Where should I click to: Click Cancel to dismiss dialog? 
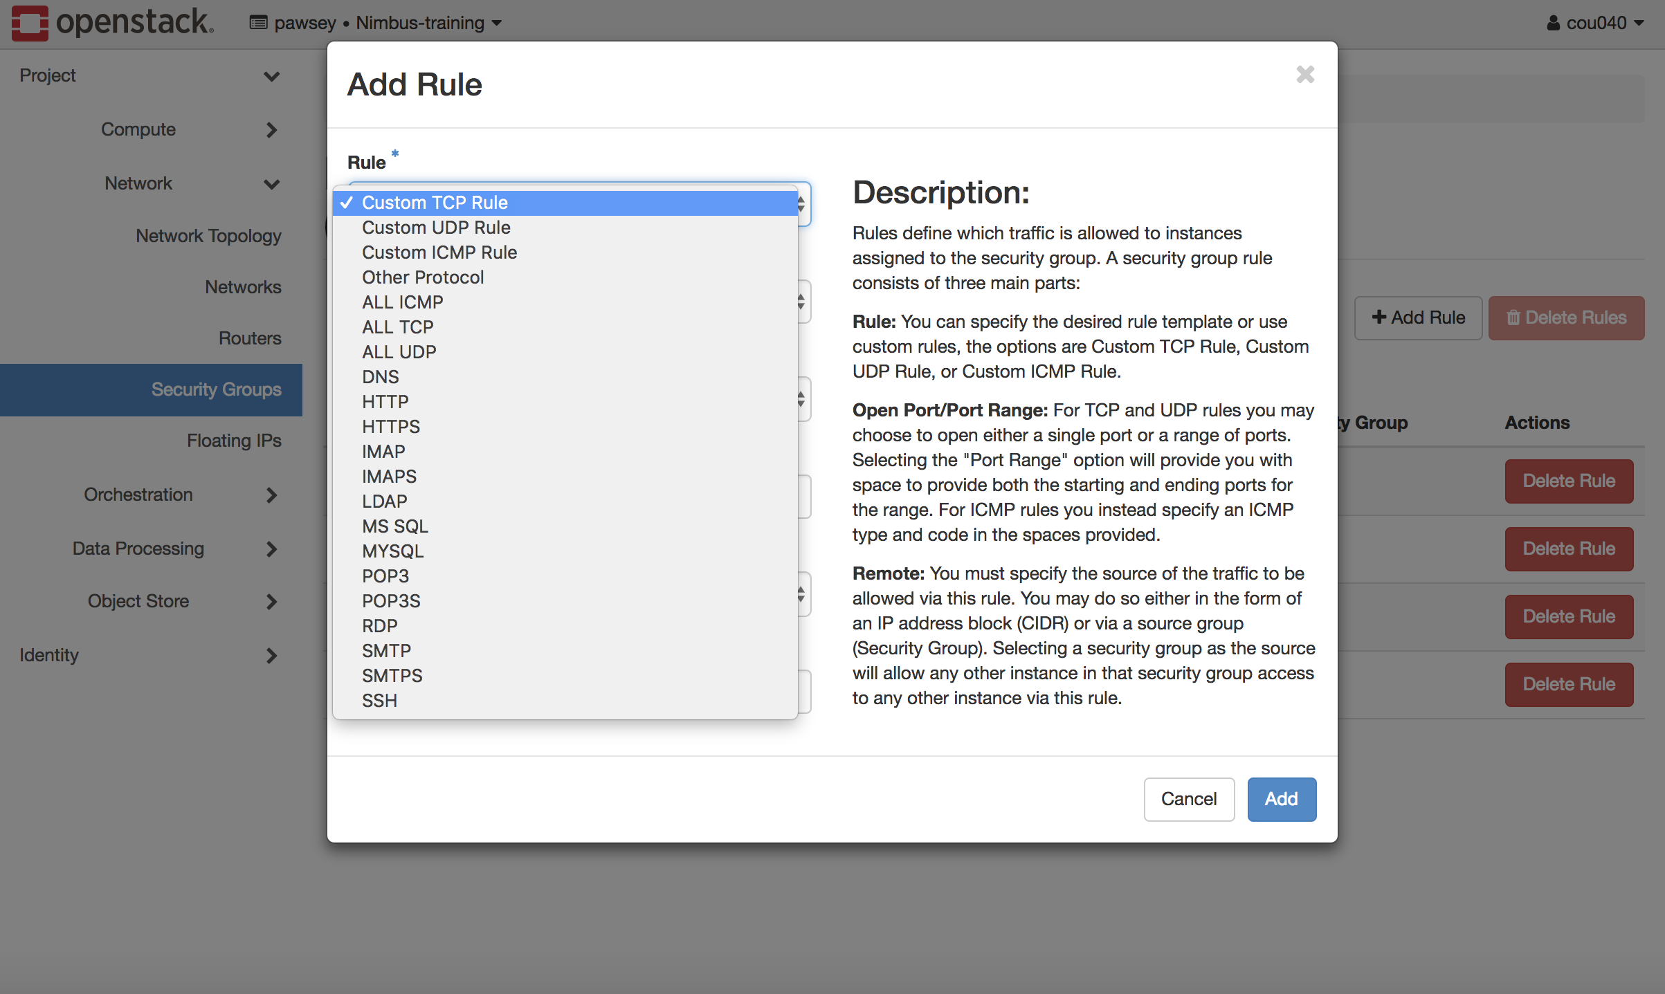1188,799
